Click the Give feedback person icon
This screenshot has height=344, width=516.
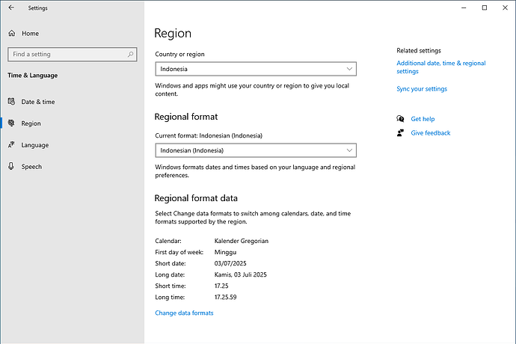(400, 132)
